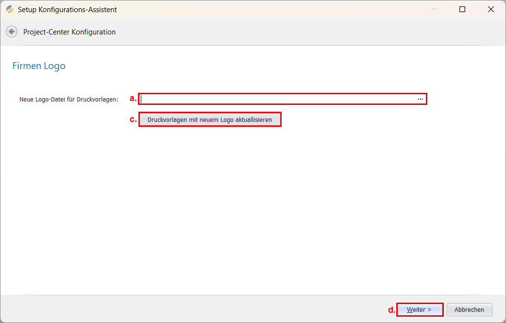Click the Setup assistant app icon in title bar
Image resolution: width=506 pixels, height=323 pixels.
point(10,9)
